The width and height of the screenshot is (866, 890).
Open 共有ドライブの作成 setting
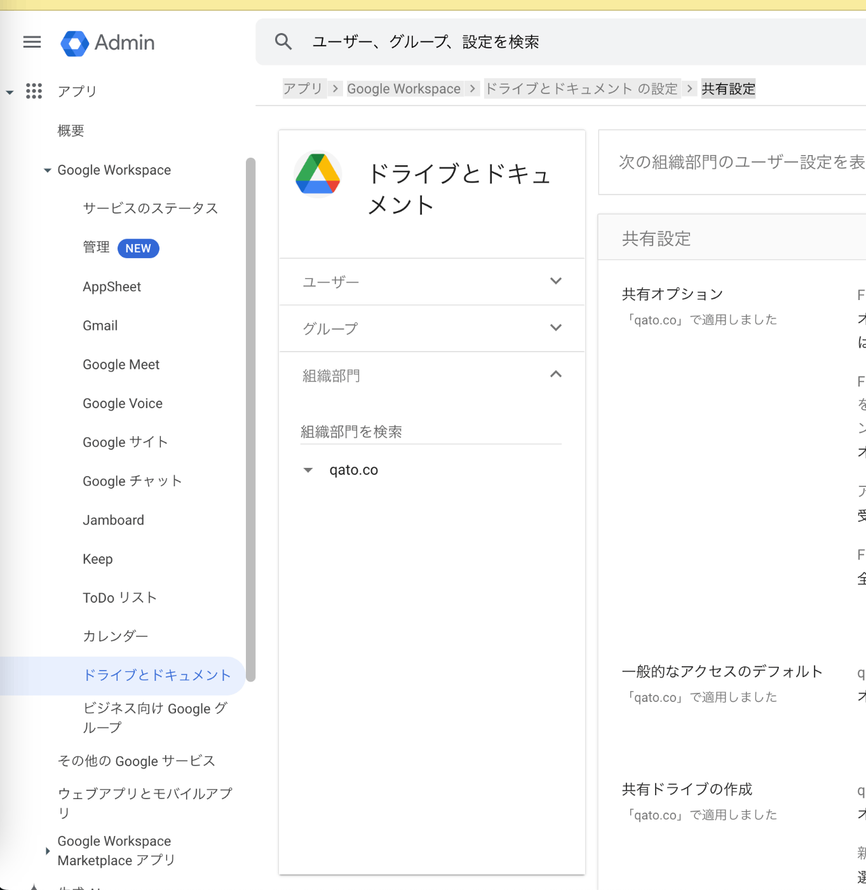687,789
